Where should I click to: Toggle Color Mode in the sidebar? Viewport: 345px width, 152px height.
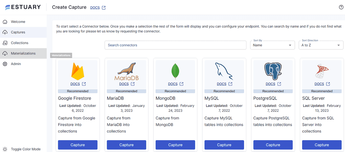[x=23, y=149]
